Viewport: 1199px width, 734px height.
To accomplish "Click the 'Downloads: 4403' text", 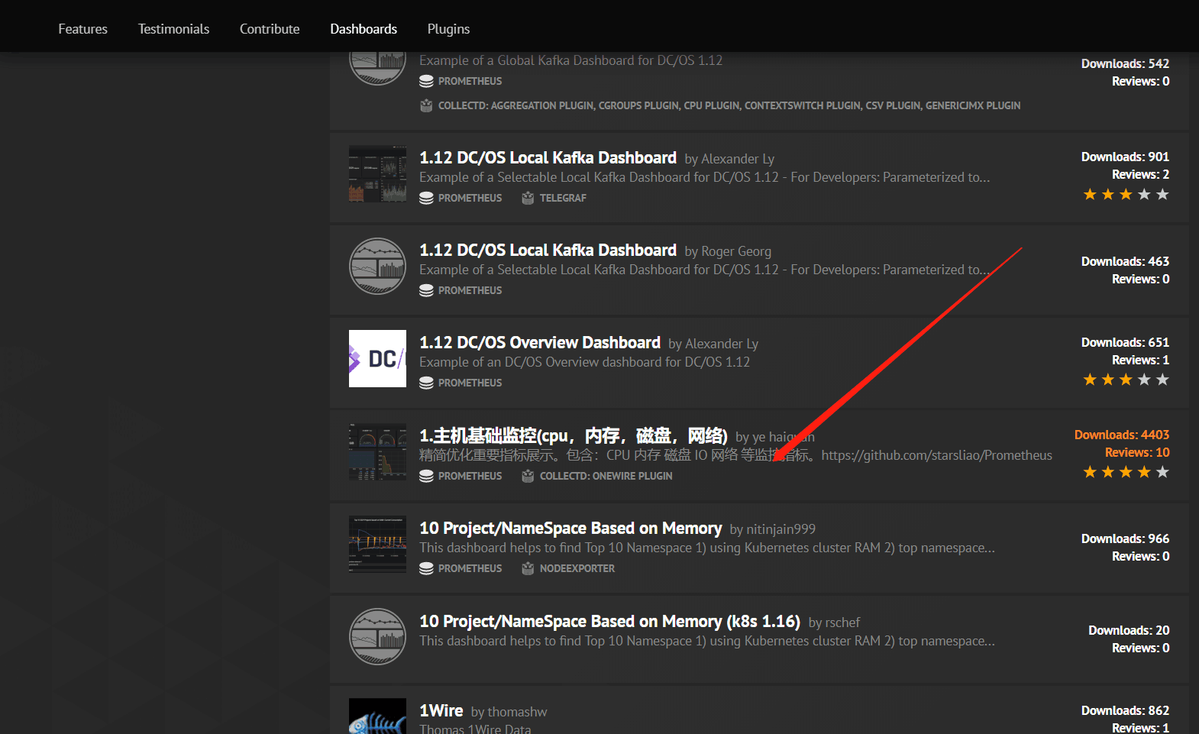I will pyautogui.click(x=1122, y=435).
